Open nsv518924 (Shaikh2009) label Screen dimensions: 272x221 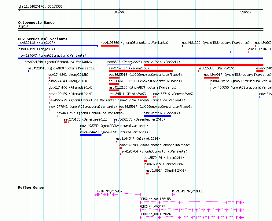pyautogui.click(x=166, y=170)
